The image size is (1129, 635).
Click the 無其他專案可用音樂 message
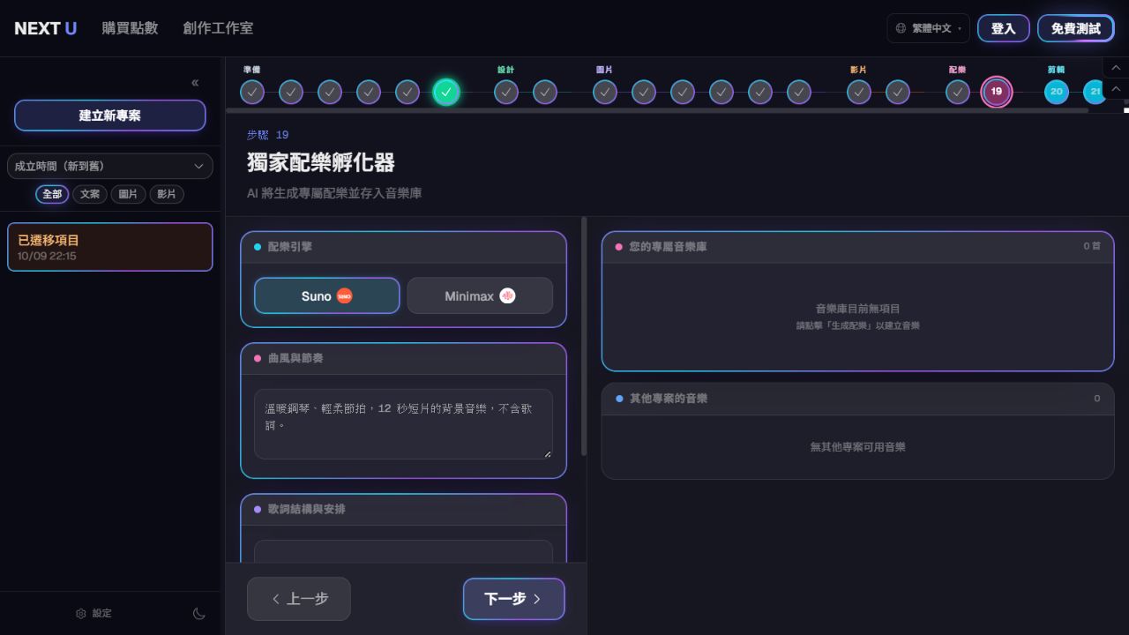click(x=857, y=447)
